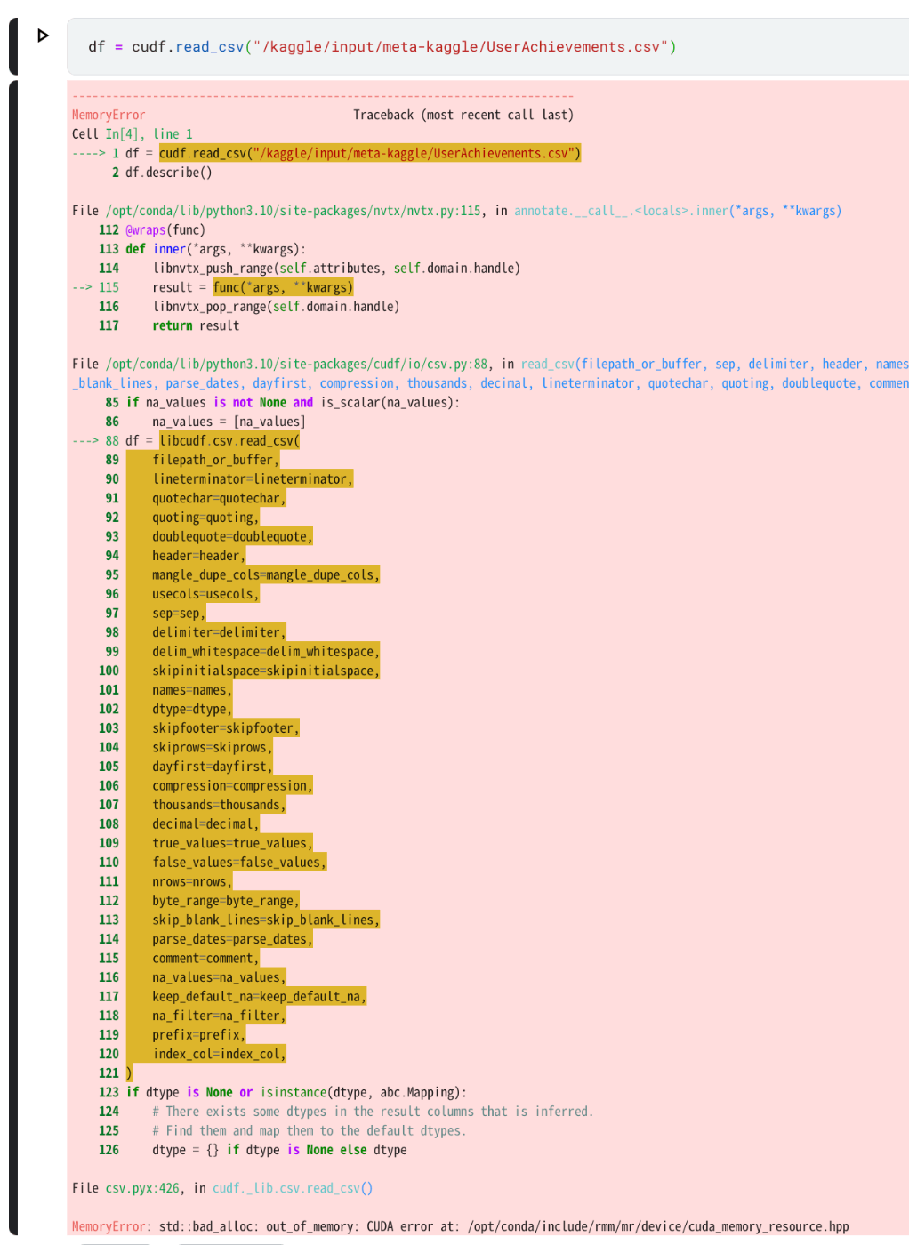This screenshot has width=909, height=1245.
Task: Click 'keep_default_na=keep_default_na,' on line 117
Action: (x=259, y=997)
